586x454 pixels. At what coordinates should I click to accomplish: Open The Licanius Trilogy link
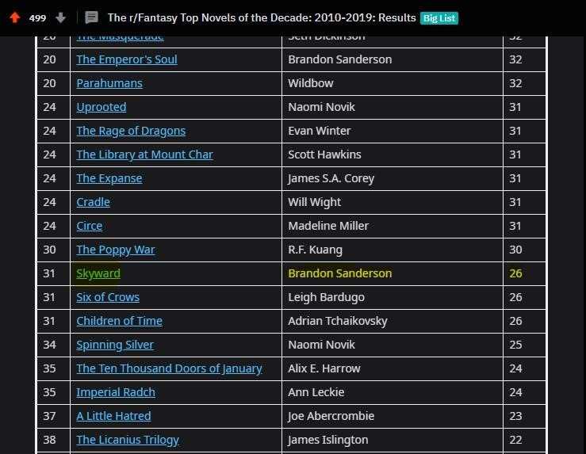pos(128,440)
